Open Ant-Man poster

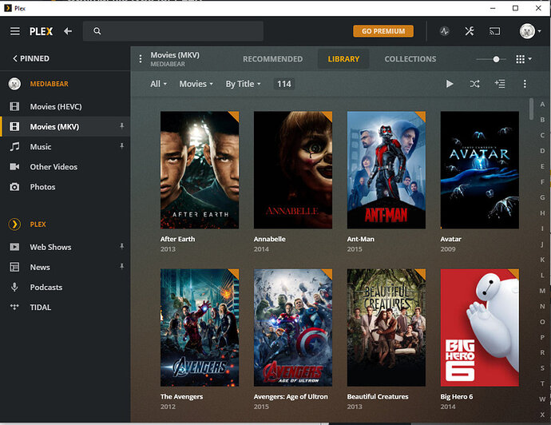[x=386, y=170]
